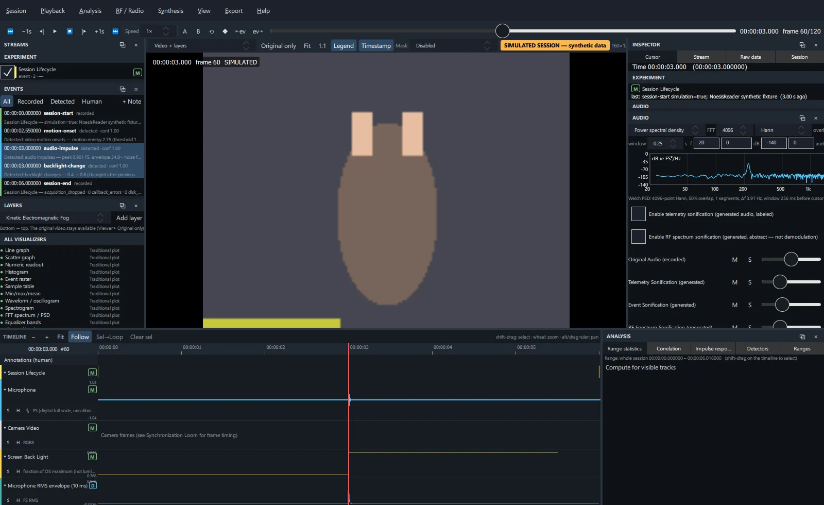Open the Synthesis menu
The height and width of the screenshot is (505, 824).
(170, 11)
